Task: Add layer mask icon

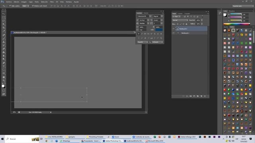Action: pos(190,96)
